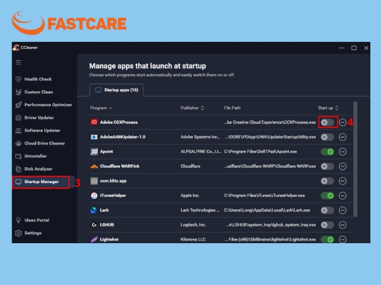The width and height of the screenshot is (381, 285).
Task: Click the com.blitz.app icon
Action: click(x=94, y=180)
